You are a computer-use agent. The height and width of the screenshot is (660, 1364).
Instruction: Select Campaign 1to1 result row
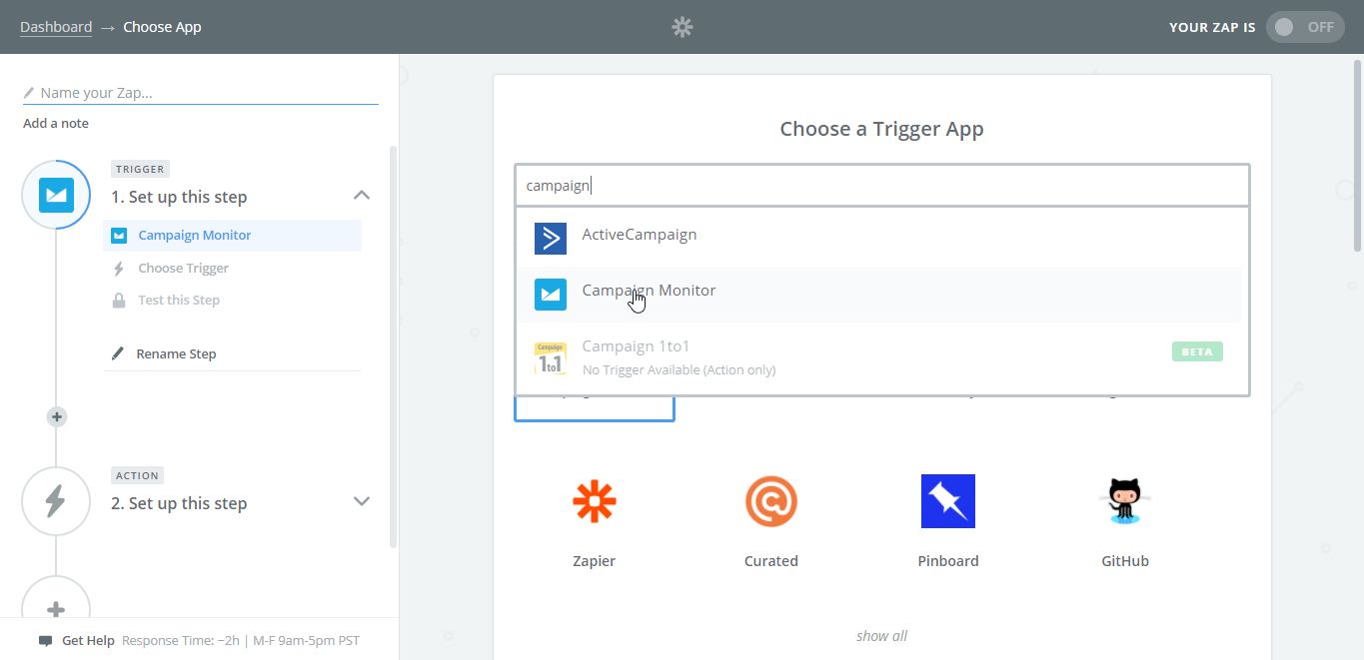click(878, 356)
